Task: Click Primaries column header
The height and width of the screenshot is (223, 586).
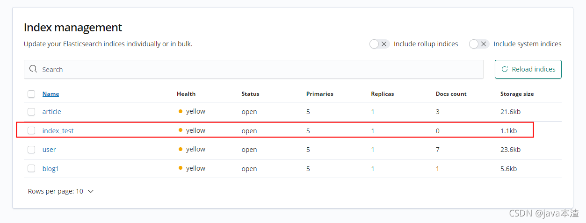Action: coord(320,94)
